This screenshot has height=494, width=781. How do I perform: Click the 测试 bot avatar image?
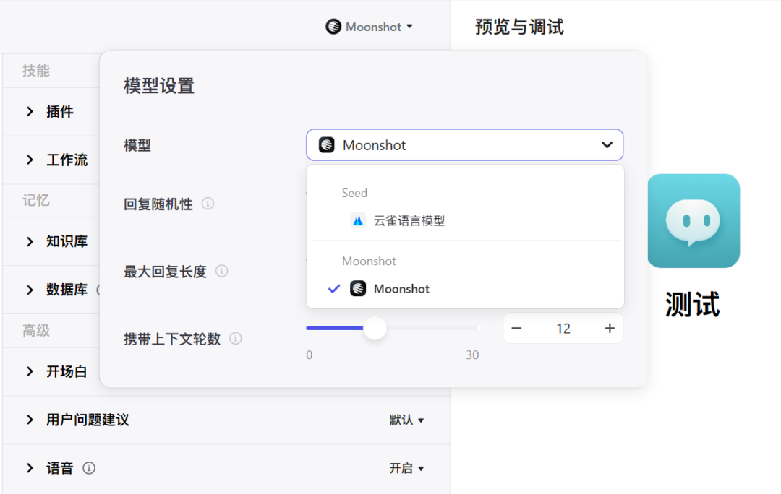click(693, 220)
